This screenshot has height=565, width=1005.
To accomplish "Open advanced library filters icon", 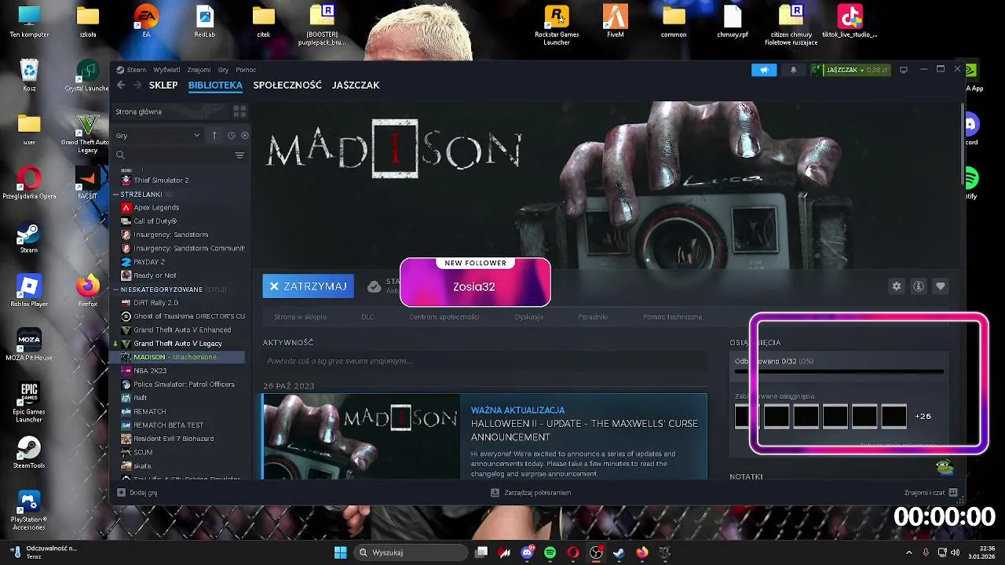I will tap(239, 155).
